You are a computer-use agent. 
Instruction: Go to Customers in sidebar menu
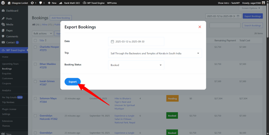point(7,78)
